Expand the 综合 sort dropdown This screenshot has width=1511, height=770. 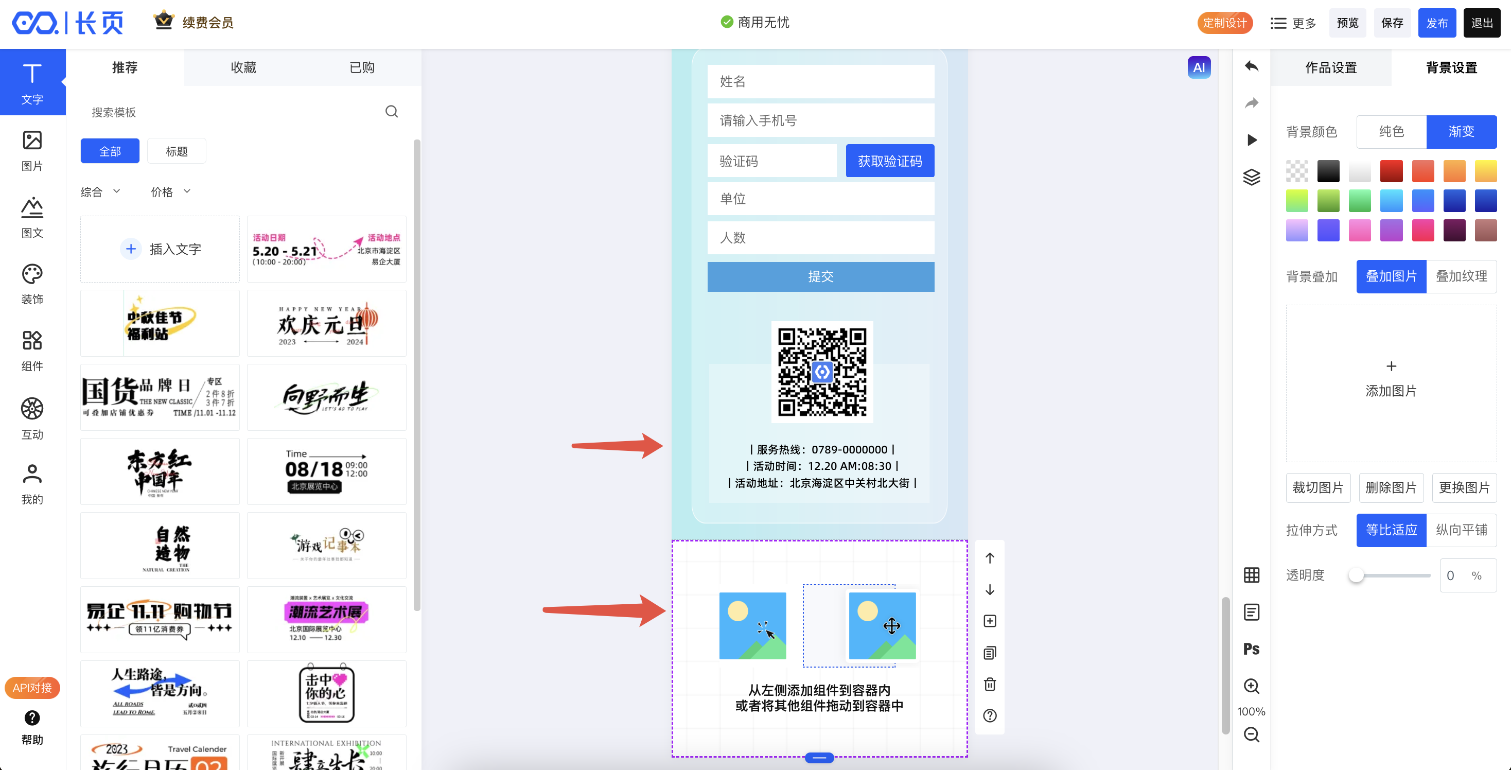pyautogui.click(x=100, y=192)
